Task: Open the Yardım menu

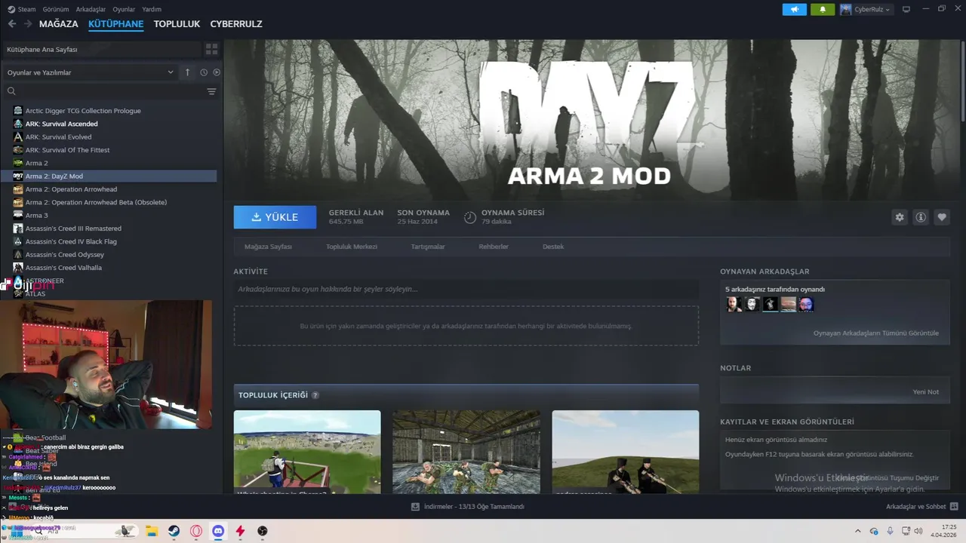Action: (152, 9)
